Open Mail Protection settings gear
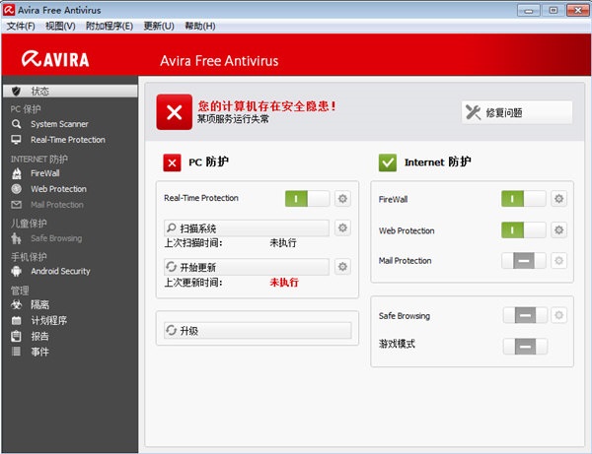The image size is (592, 454). 558,260
